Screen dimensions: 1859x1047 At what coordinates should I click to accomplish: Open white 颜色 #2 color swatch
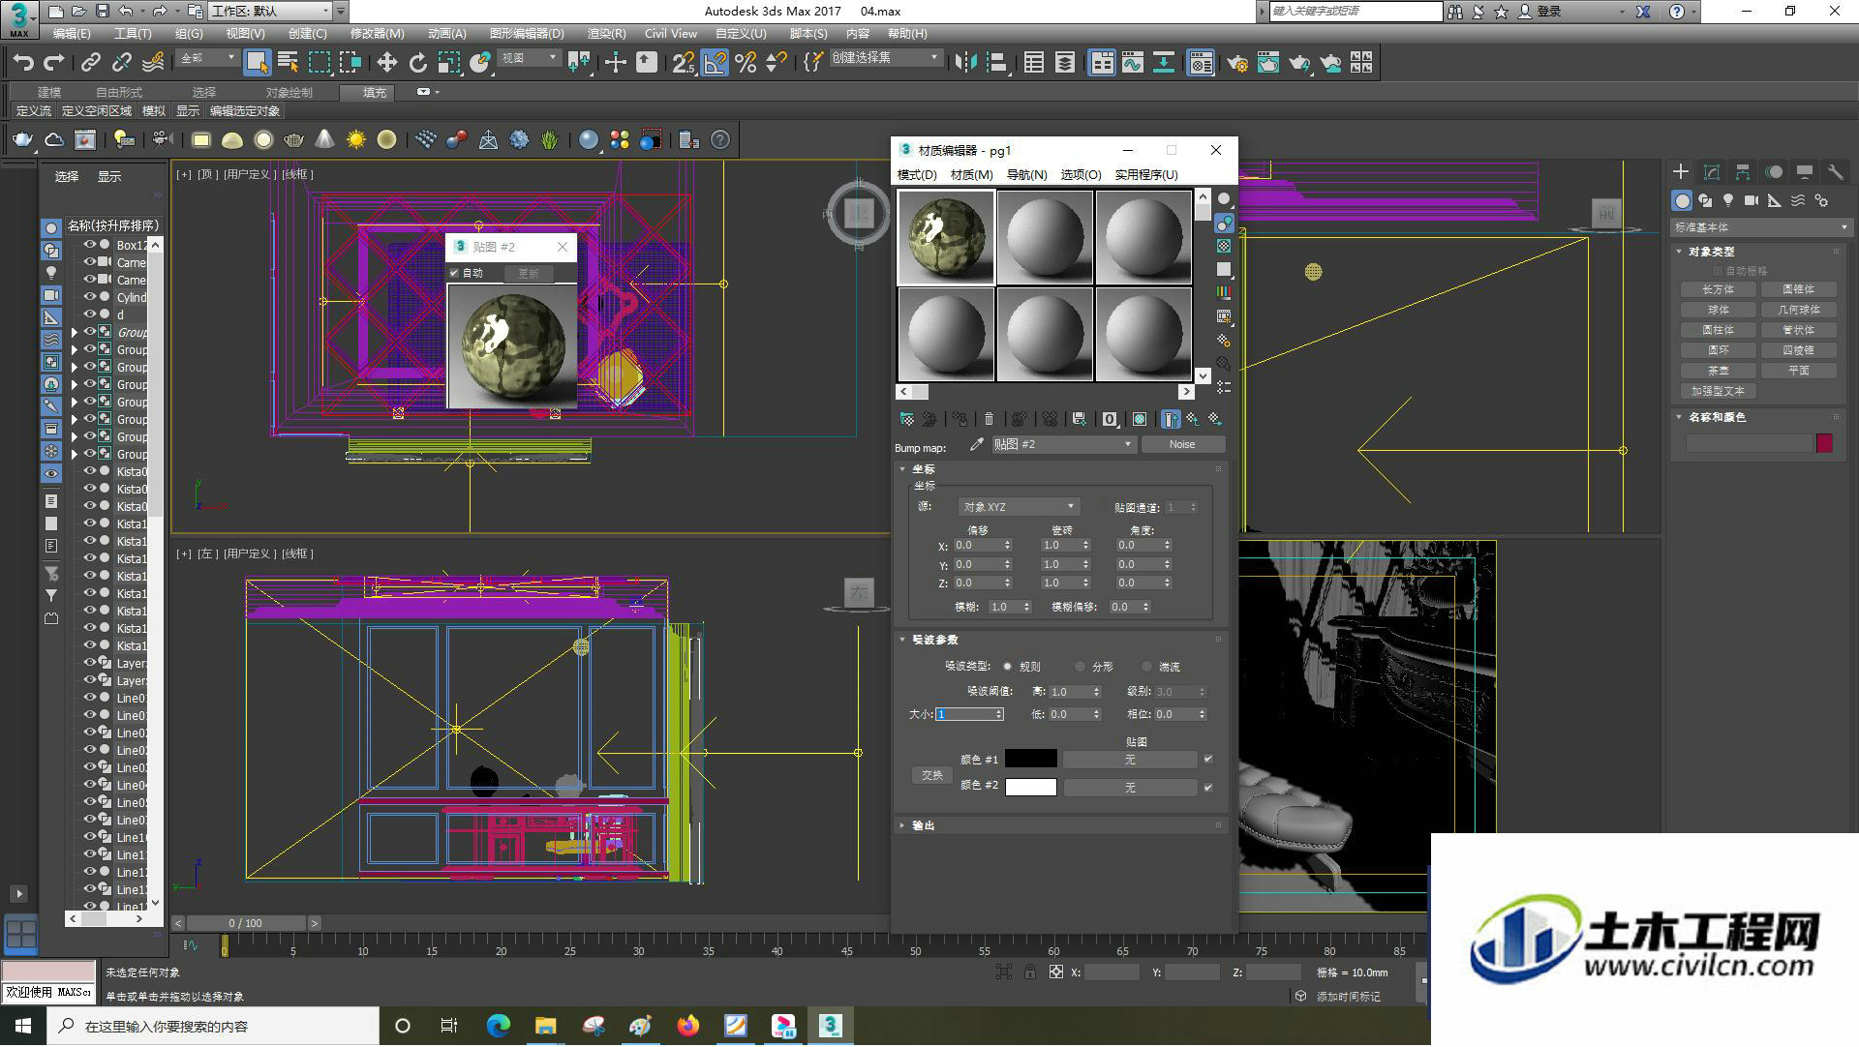click(1031, 788)
